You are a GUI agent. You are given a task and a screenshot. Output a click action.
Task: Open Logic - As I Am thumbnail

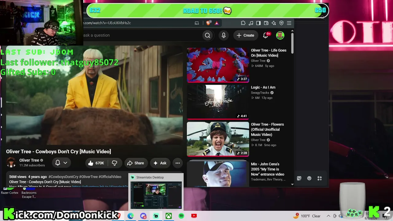click(x=218, y=102)
